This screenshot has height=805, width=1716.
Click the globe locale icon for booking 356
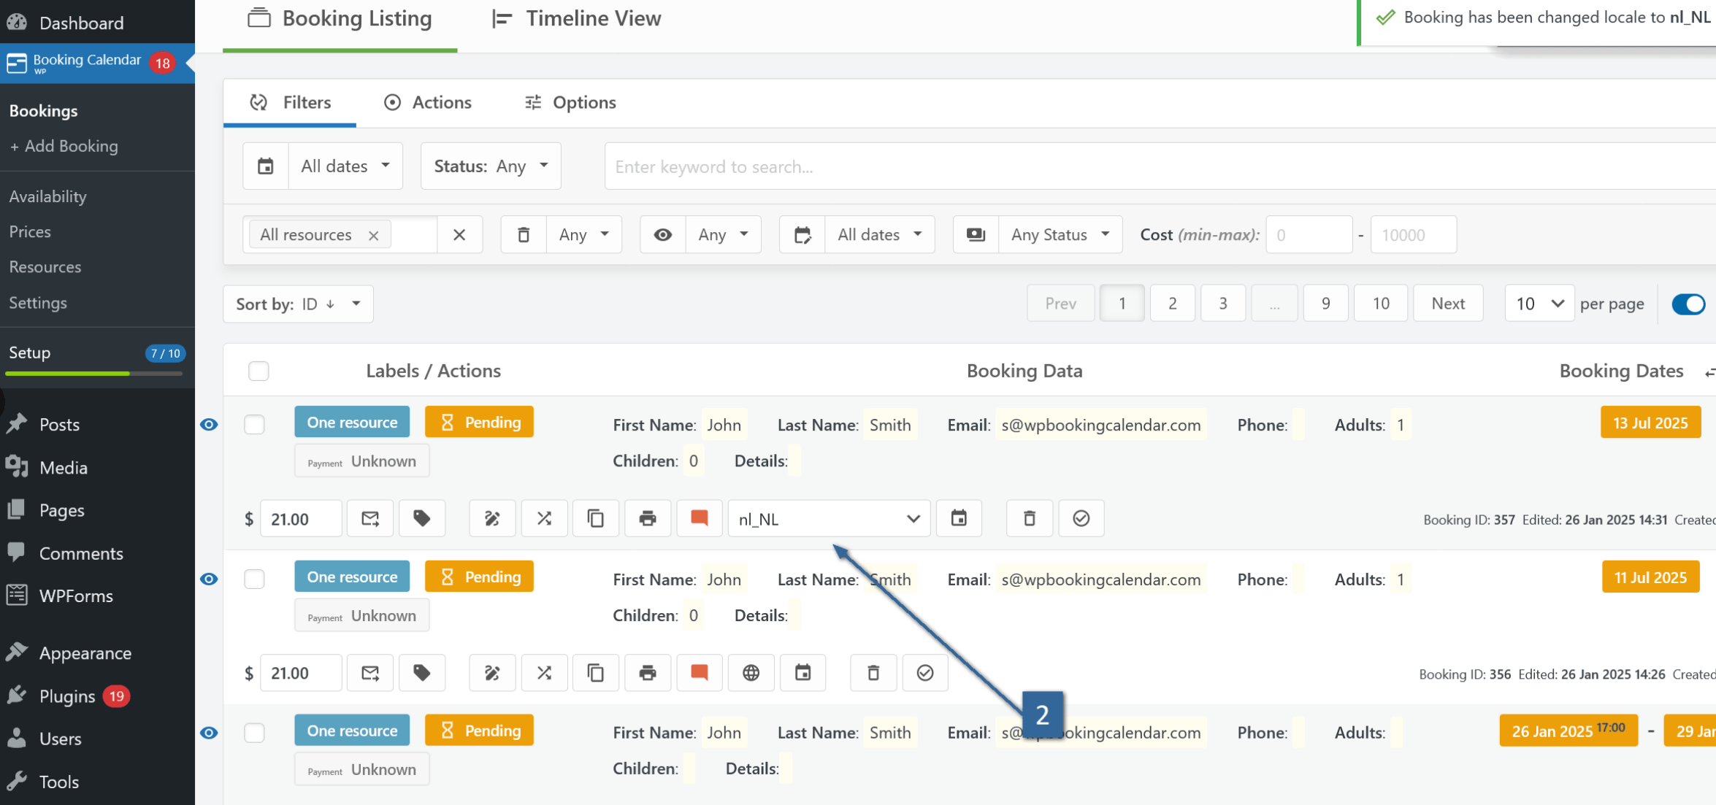(x=751, y=673)
